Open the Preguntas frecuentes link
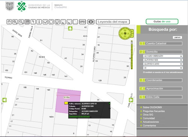Viewport: 188px width, 137px height. pos(154,111)
